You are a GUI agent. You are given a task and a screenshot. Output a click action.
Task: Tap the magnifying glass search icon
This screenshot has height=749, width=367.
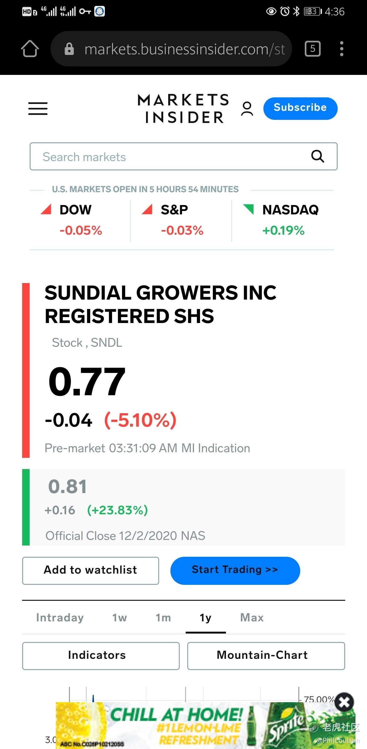point(318,156)
